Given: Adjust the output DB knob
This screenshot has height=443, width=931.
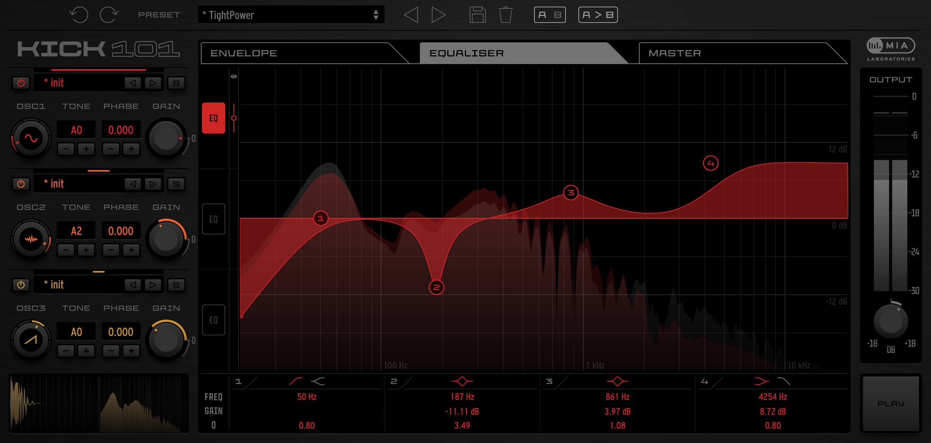Looking at the screenshot, I should [891, 321].
